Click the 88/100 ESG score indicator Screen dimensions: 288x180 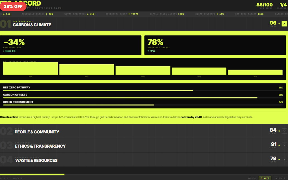264,5
